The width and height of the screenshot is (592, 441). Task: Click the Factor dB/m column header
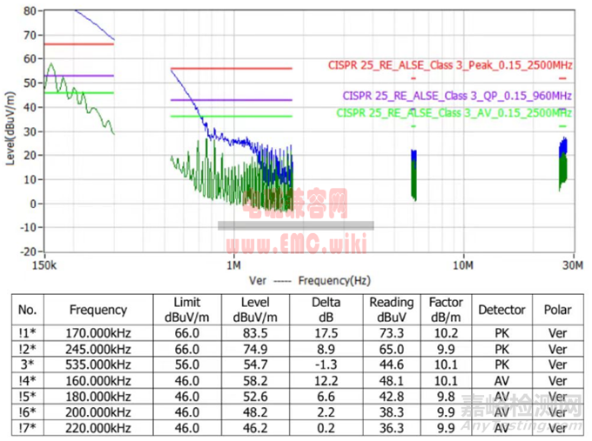coord(446,310)
